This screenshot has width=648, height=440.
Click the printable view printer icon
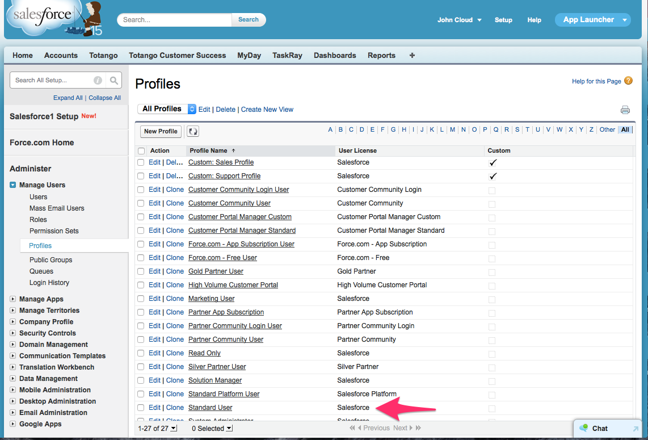pyautogui.click(x=625, y=110)
